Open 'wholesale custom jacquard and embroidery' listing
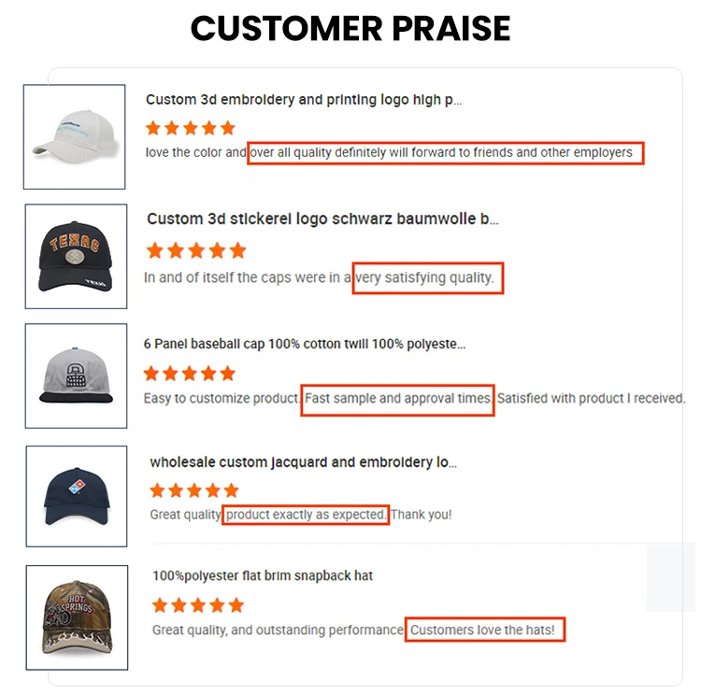Screen dimensions: 701x694 coord(304,462)
